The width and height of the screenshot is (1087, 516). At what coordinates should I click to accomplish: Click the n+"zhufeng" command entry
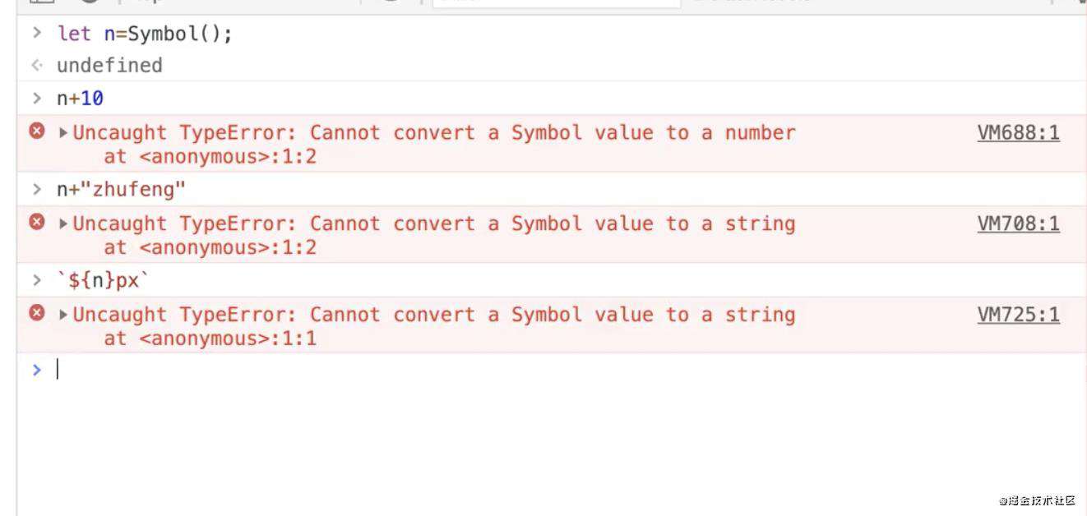(x=122, y=190)
